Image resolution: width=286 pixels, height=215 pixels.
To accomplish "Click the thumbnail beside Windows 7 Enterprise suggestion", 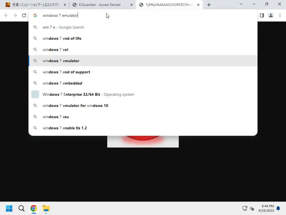I will (x=35, y=94).
